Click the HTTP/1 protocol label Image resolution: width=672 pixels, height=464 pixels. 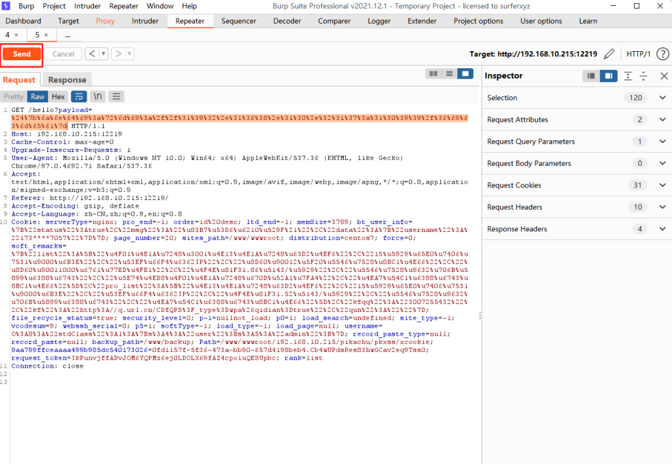pos(638,54)
